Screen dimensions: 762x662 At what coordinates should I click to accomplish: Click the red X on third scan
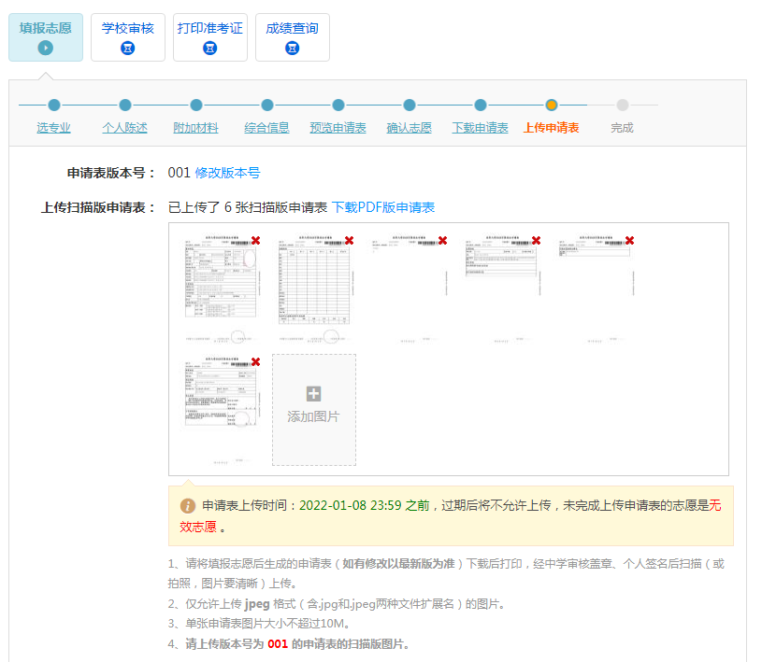[442, 241]
